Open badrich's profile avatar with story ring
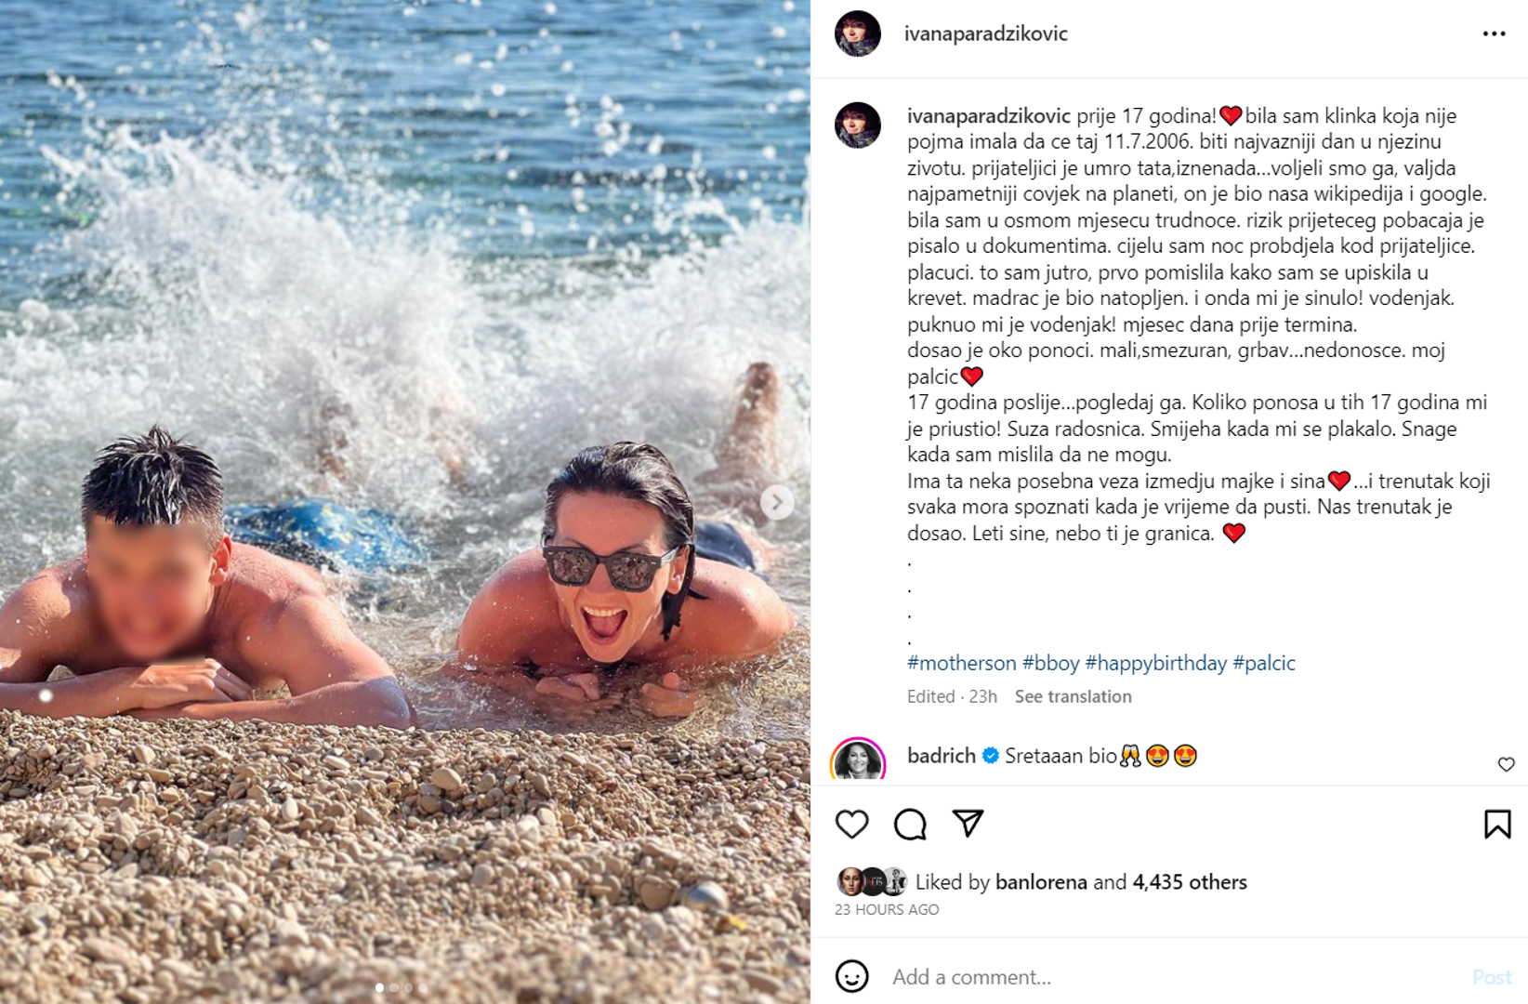Viewport: 1528px width, 1004px height. [x=857, y=760]
